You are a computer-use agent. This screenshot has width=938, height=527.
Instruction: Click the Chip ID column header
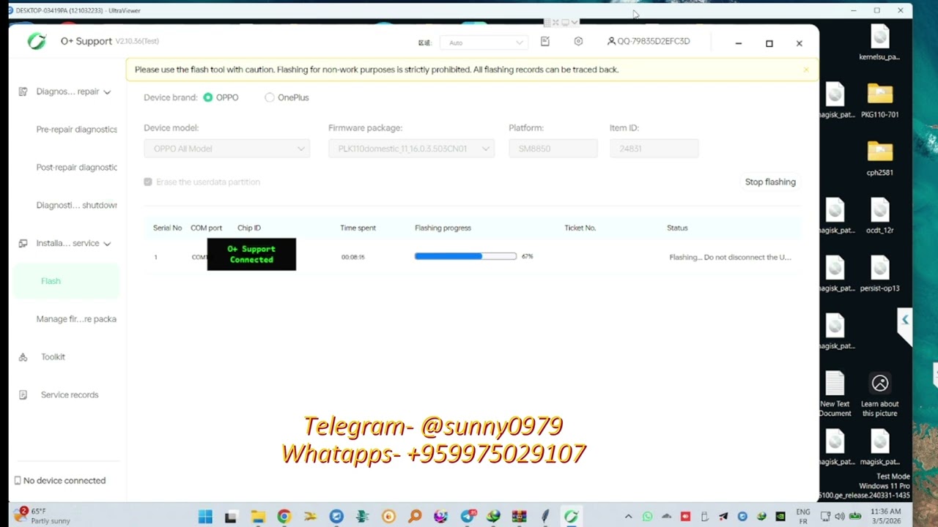click(x=249, y=228)
